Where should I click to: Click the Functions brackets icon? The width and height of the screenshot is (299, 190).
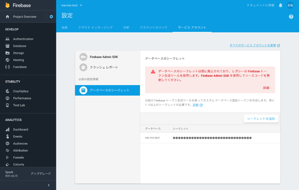[x=7, y=67]
